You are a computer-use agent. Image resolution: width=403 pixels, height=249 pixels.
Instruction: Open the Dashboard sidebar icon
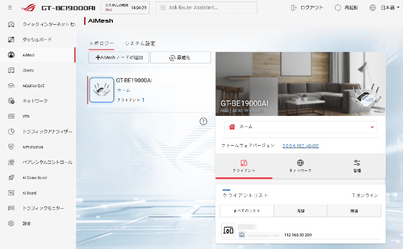11,39
